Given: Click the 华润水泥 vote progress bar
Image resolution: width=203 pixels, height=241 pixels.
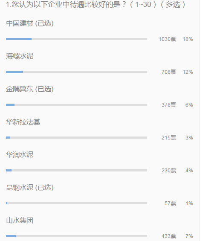Looking at the screenshot, I should point(76,170).
